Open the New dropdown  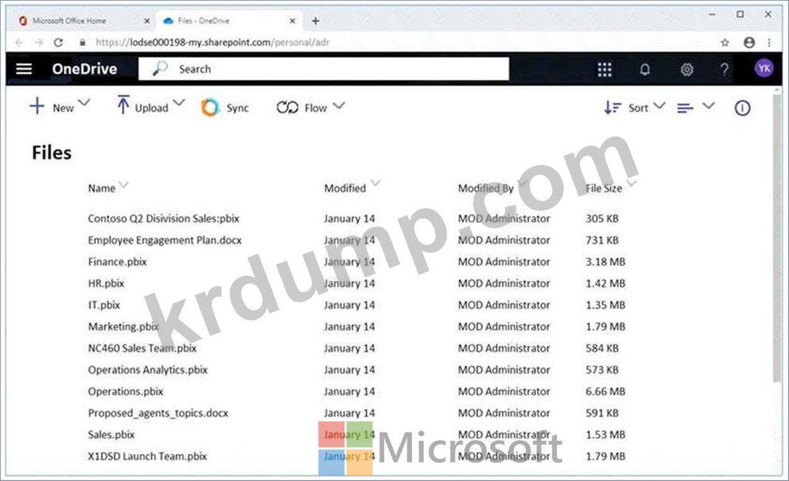tap(60, 106)
